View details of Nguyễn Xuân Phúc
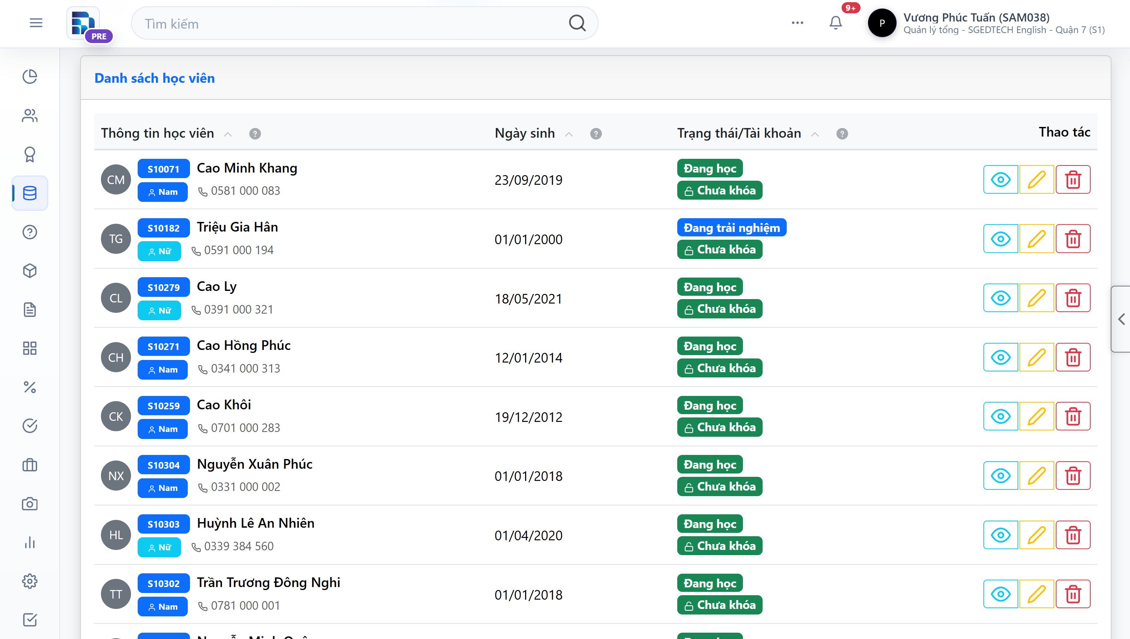Image resolution: width=1130 pixels, height=639 pixels. click(x=1000, y=476)
